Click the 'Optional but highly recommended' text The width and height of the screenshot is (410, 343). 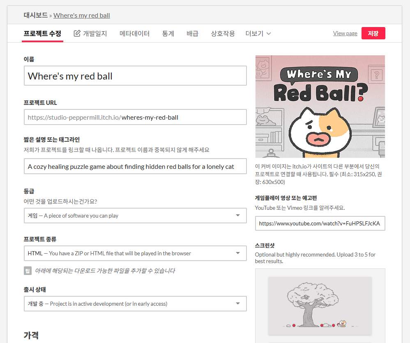coord(315,258)
